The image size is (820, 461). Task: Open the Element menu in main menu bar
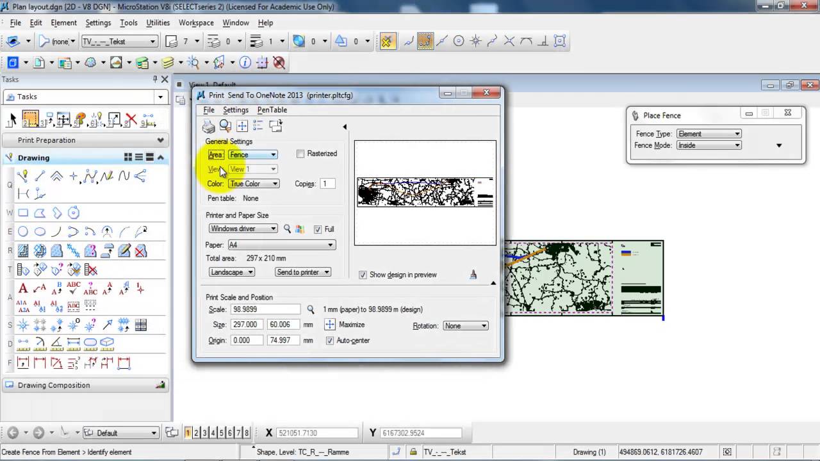(63, 22)
